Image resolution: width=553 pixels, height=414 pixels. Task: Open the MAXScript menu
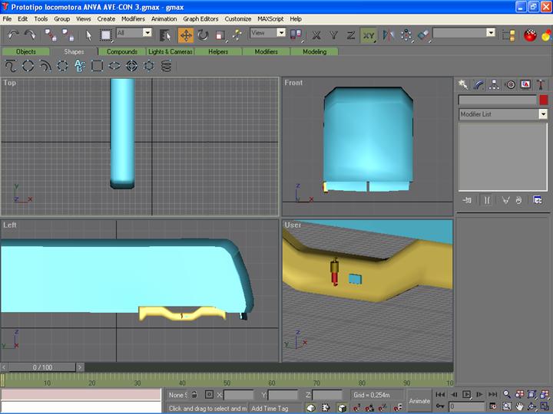pyautogui.click(x=270, y=18)
